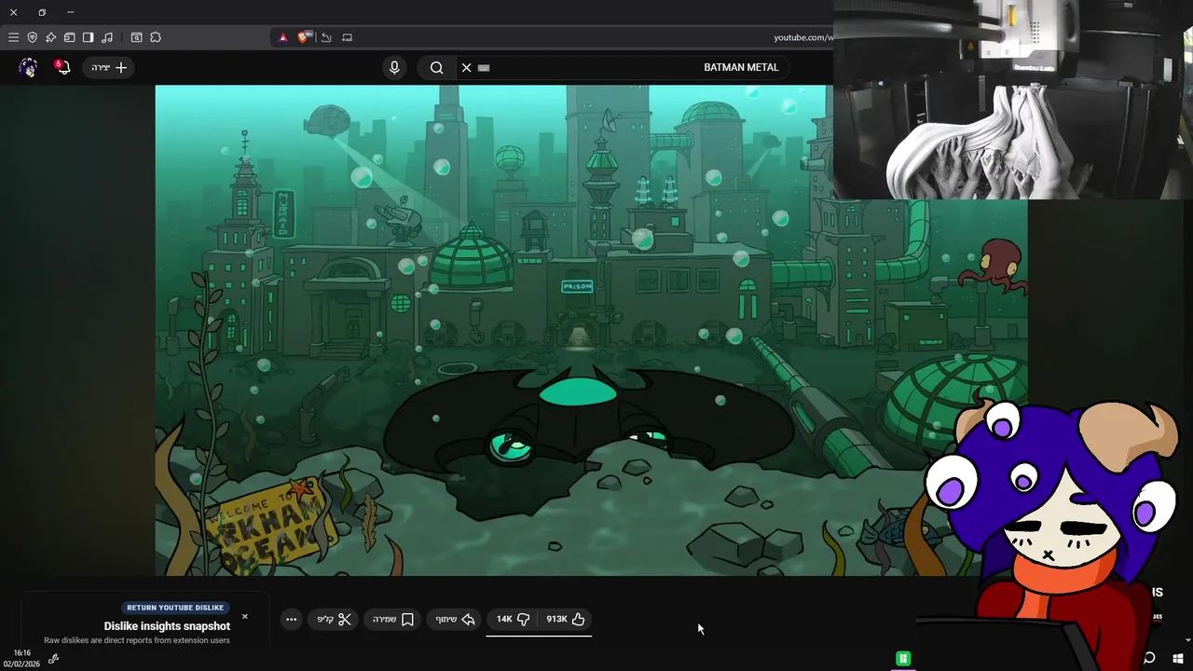This screenshot has height=671, width=1193.
Task: Click the share arrow in address bar
Action: click(326, 37)
